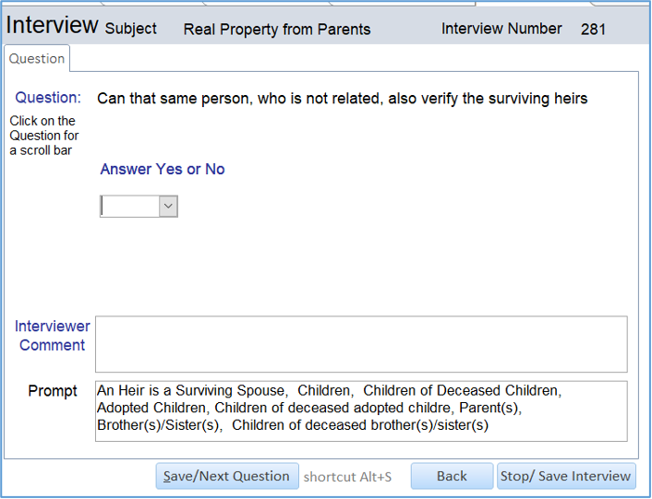The width and height of the screenshot is (652, 499).
Task: Click inside the Yes/No answer combo box field
Action: coord(129,207)
